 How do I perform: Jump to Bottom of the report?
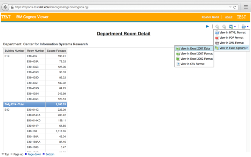[x=50, y=154]
